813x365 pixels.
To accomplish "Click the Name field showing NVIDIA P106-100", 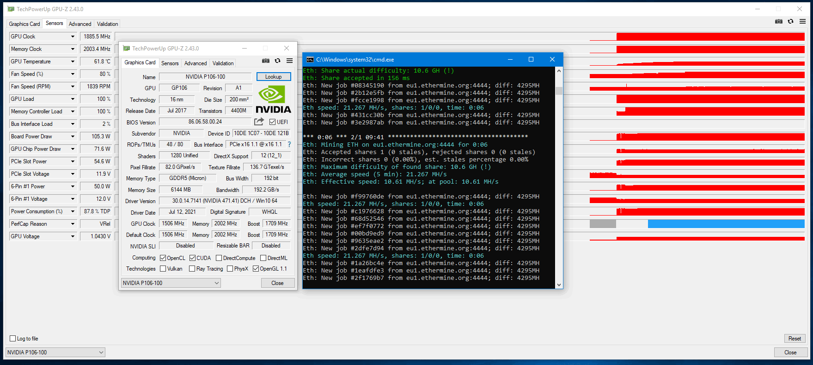I will [205, 77].
